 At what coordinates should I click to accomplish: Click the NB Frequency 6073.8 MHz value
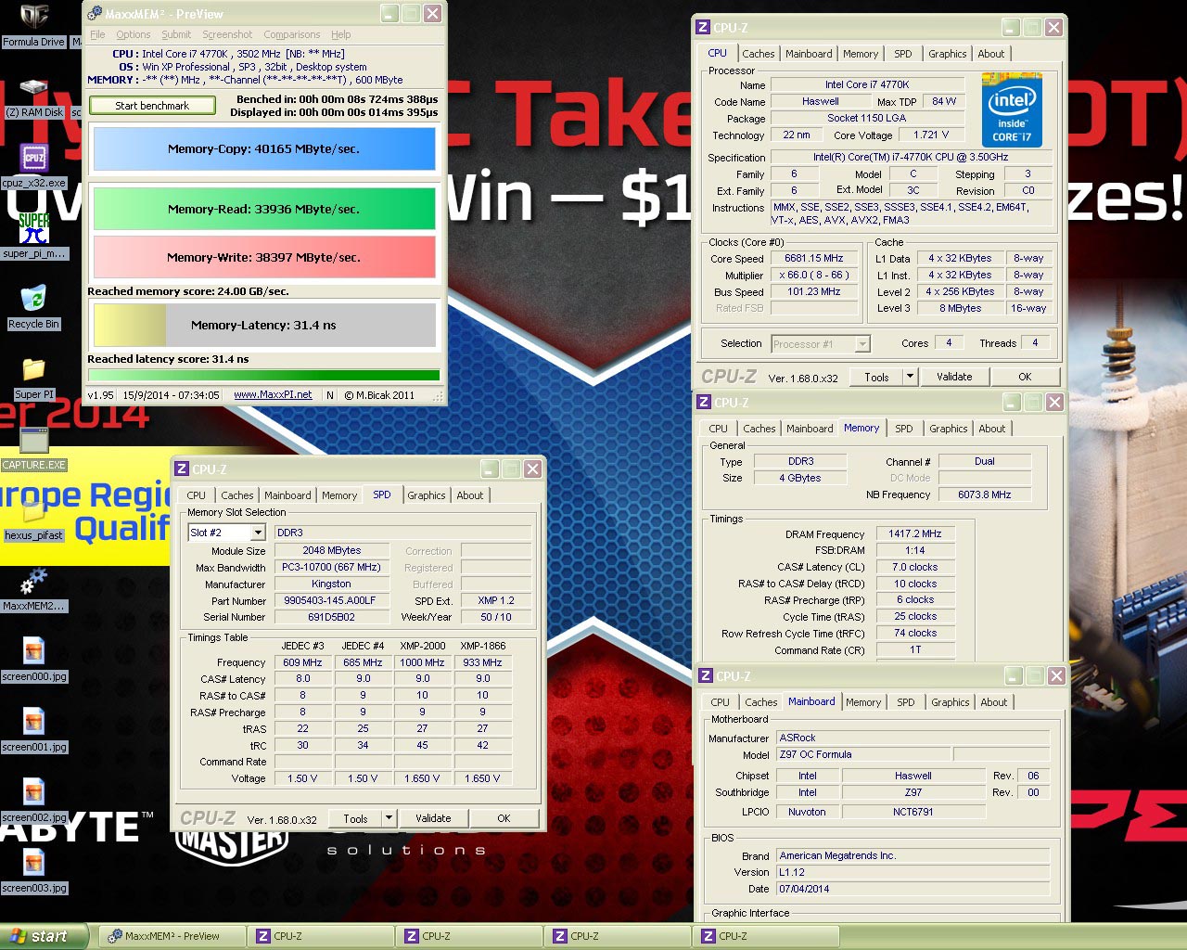tap(984, 494)
